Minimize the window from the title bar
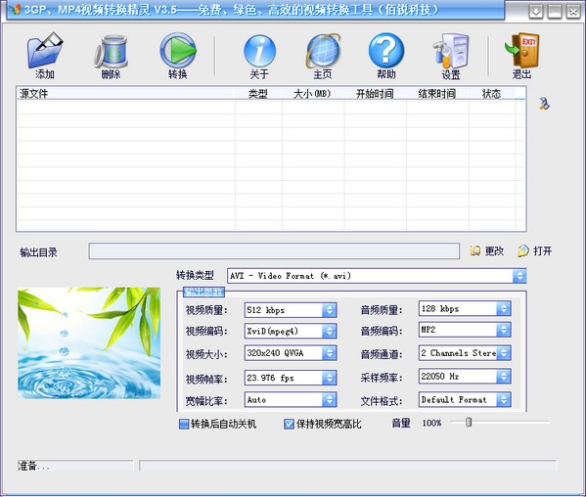Viewport: 586px width, 497px height. 555,12
